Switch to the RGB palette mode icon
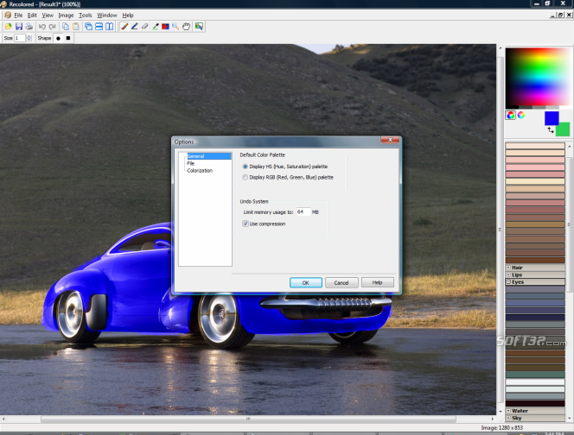Image resolution: width=574 pixels, height=435 pixels. coord(511,116)
